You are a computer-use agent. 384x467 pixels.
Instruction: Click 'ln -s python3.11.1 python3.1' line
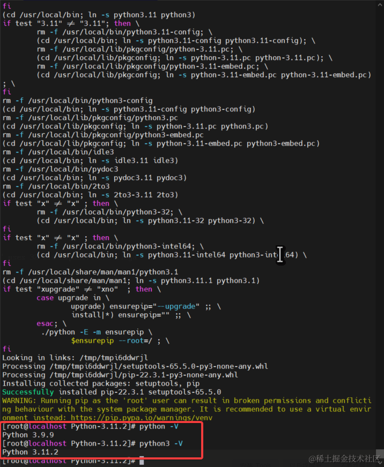point(131,281)
